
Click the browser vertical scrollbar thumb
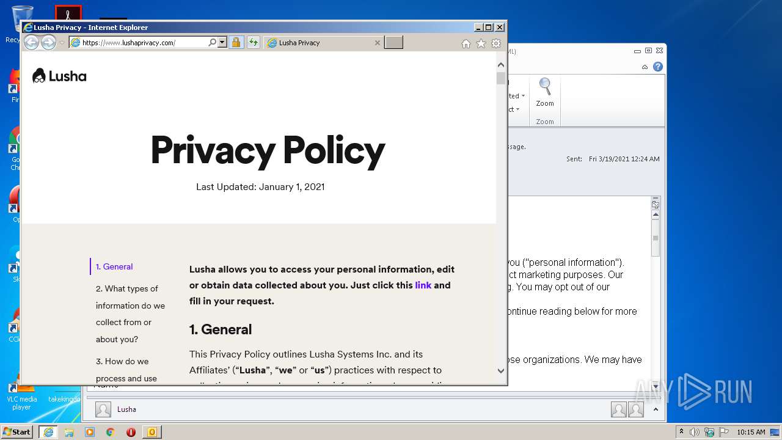pos(501,78)
